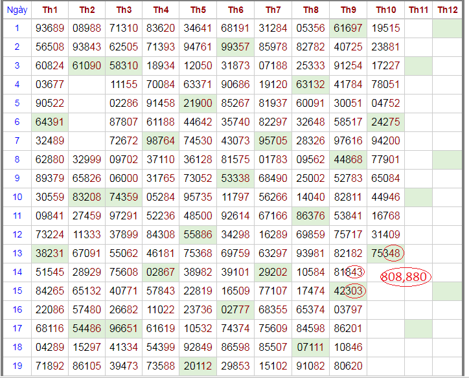Click highlighted cell 20112 in Th5
The width and height of the screenshot is (469, 378).
pos(198,366)
